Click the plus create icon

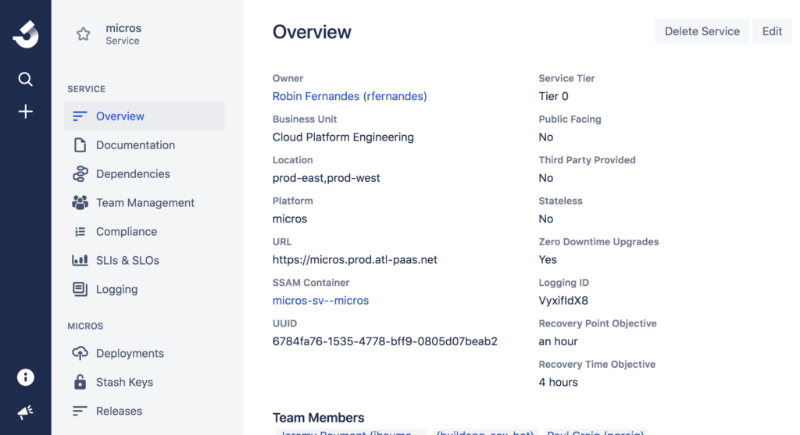[26, 112]
